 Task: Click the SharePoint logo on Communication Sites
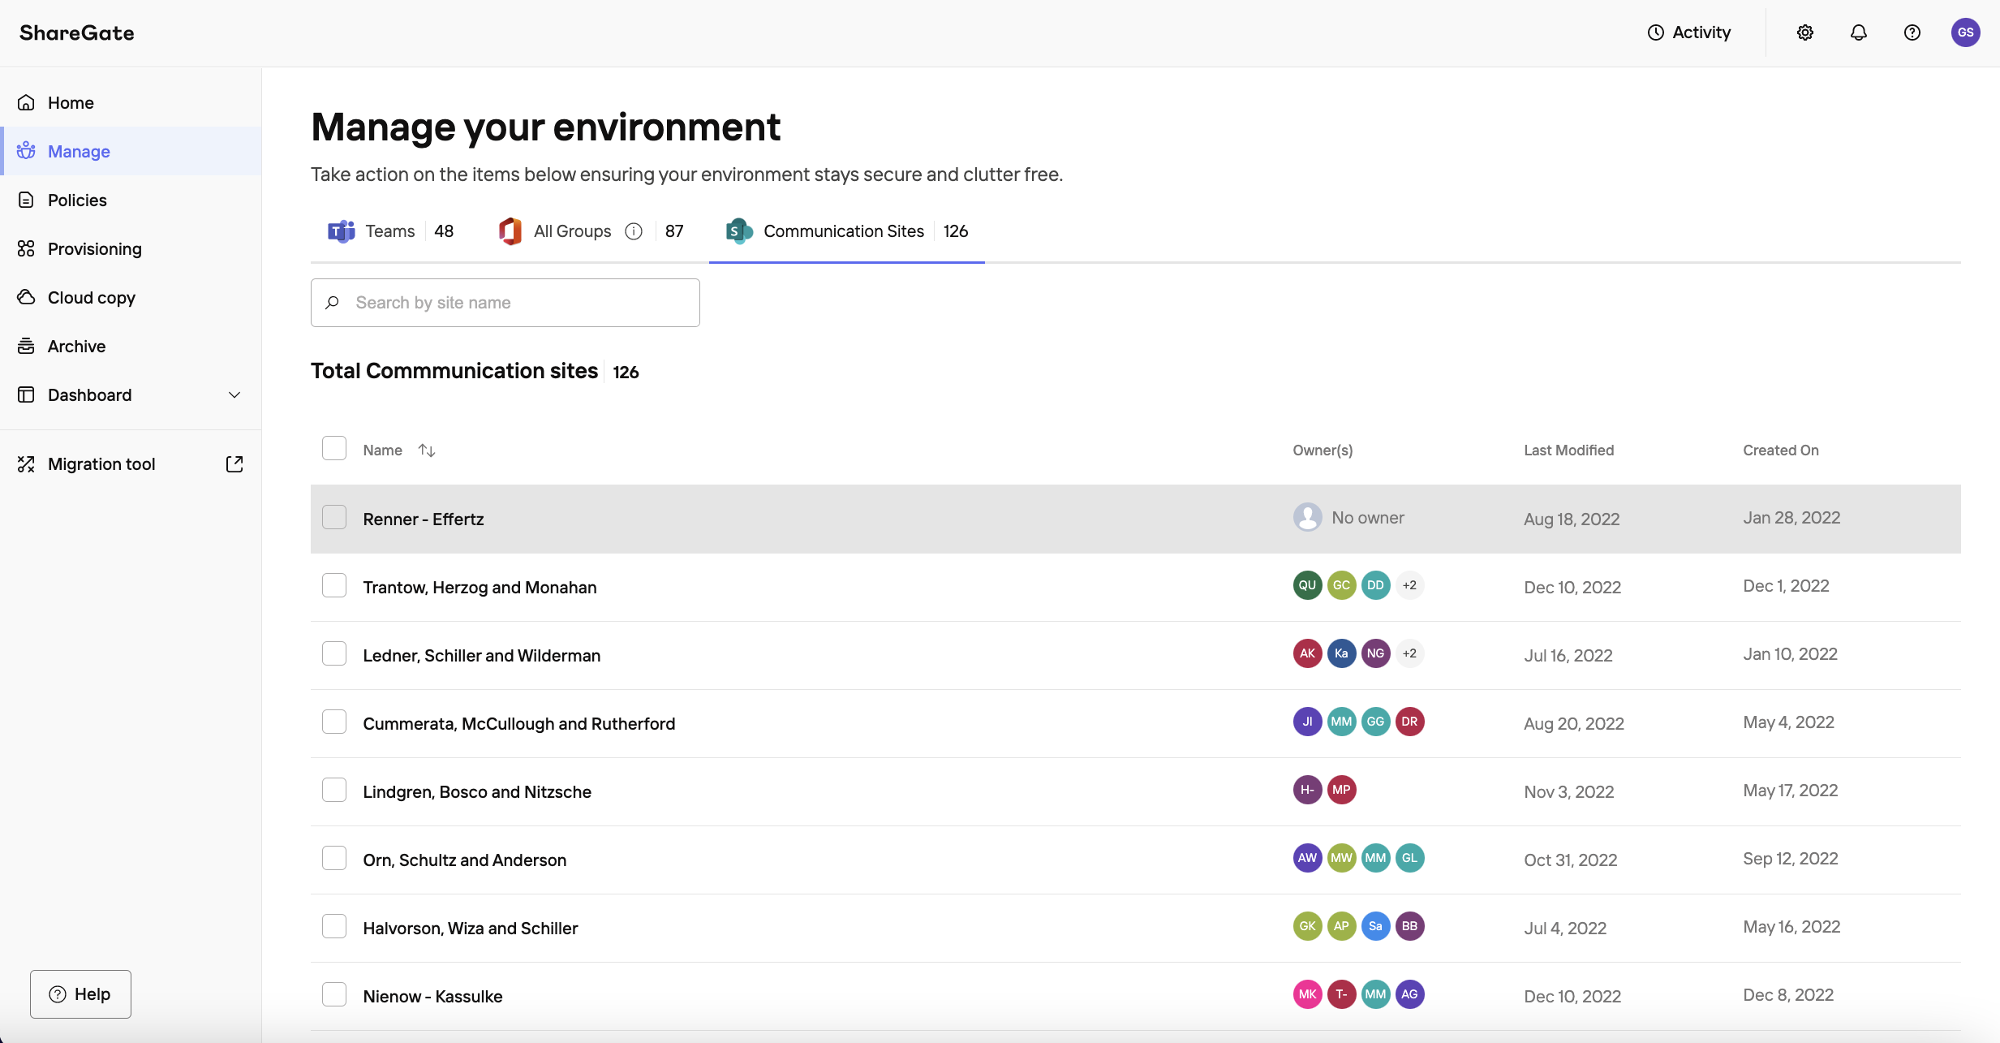pyautogui.click(x=739, y=231)
